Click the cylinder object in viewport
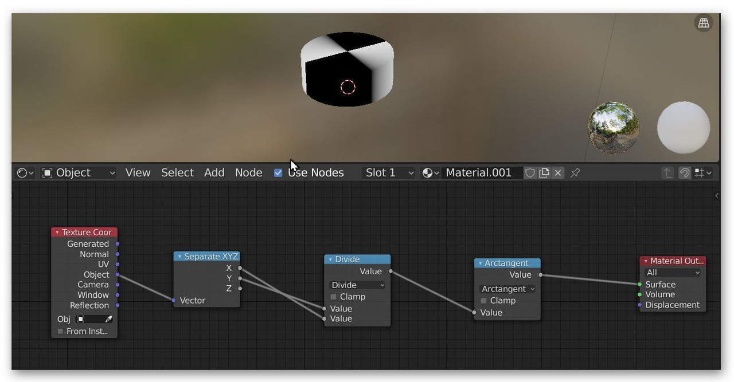The width and height of the screenshot is (734, 382). [347, 69]
